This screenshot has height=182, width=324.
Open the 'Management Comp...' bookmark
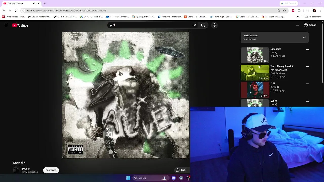273,17
